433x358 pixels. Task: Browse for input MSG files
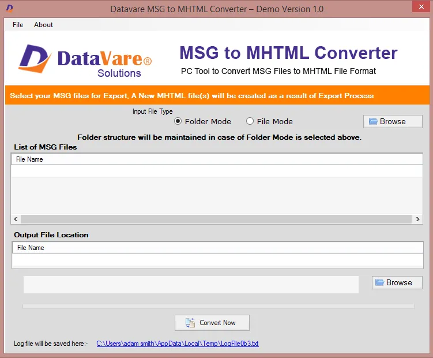click(x=393, y=121)
